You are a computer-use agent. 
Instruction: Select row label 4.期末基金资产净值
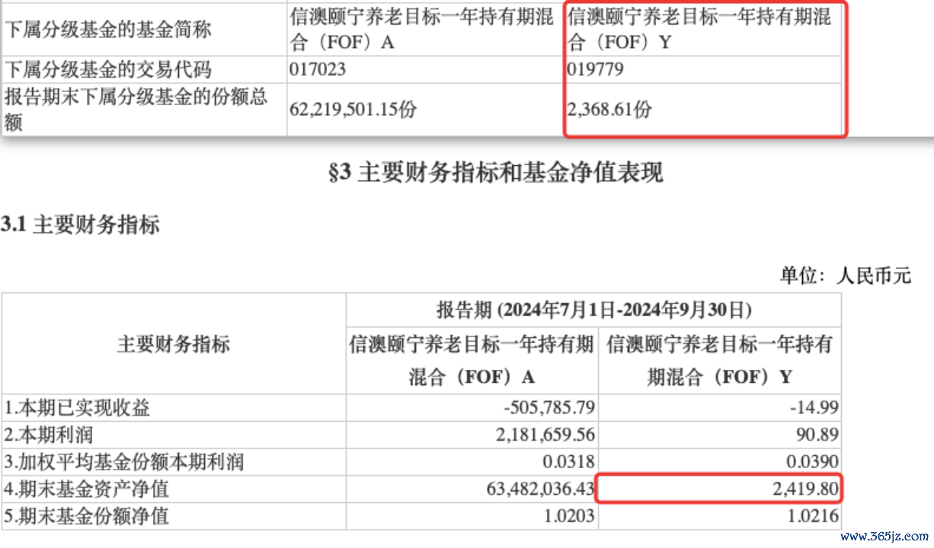(x=87, y=489)
